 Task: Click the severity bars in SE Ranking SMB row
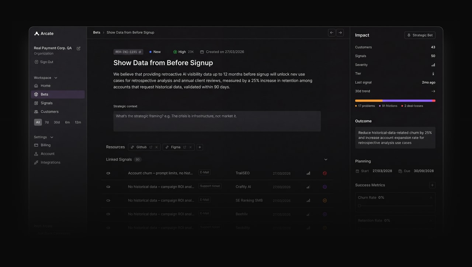308,200
